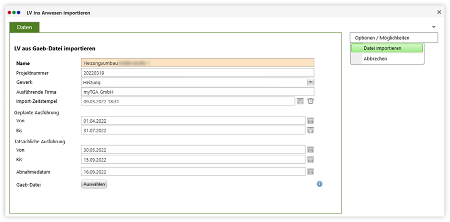Edit the Ausführende Firma field
This screenshot has height=222, width=450.
click(x=197, y=92)
